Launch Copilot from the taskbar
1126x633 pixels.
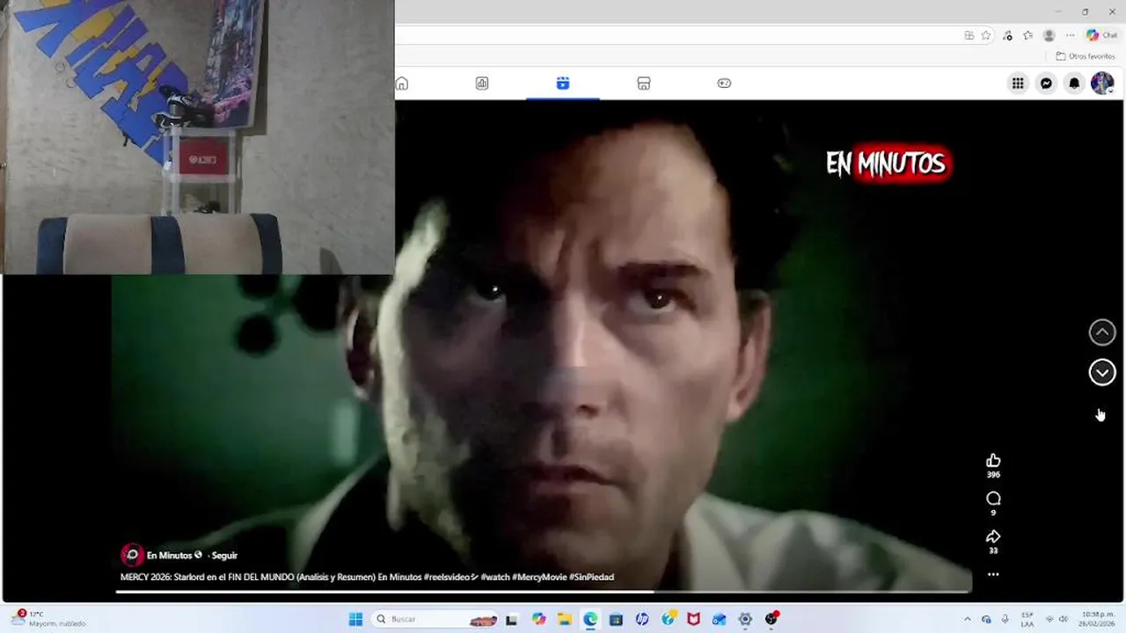[538, 619]
